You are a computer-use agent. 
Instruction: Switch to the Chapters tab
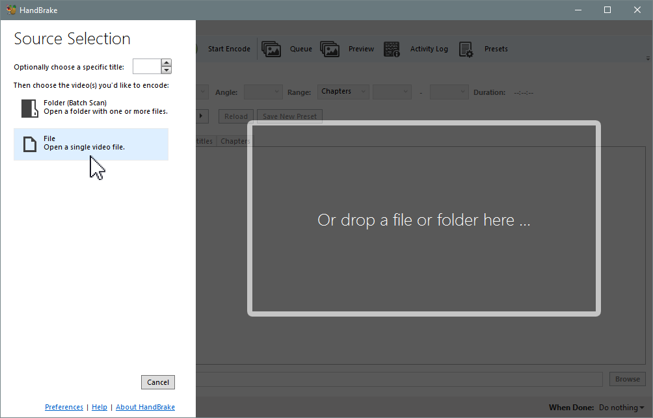pyautogui.click(x=235, y=141)
